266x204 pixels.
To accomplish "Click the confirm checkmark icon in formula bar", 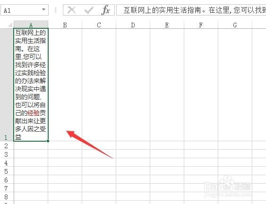I will pos(89,10).
